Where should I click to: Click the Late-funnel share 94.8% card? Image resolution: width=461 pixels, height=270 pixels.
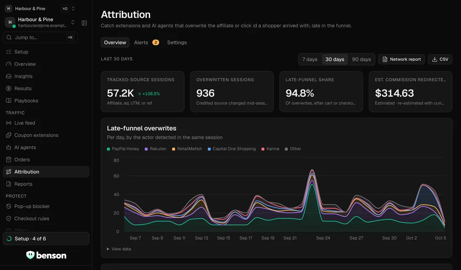point(321,92)
